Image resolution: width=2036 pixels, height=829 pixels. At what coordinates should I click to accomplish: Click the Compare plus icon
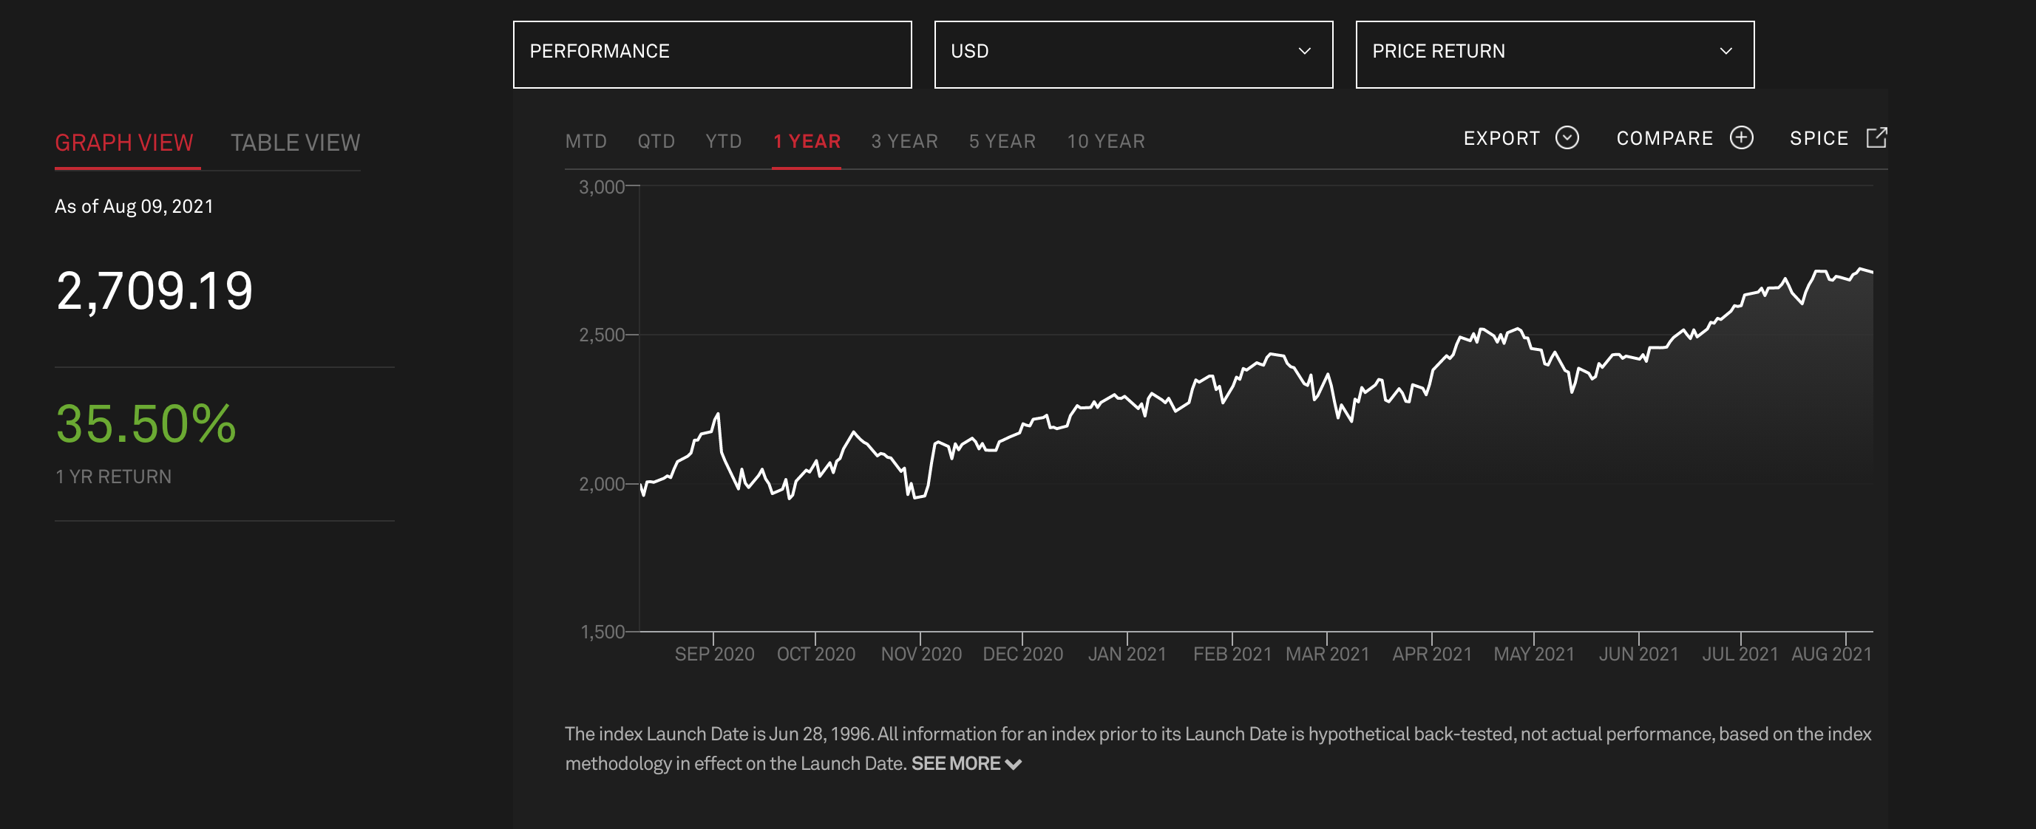1742,137
